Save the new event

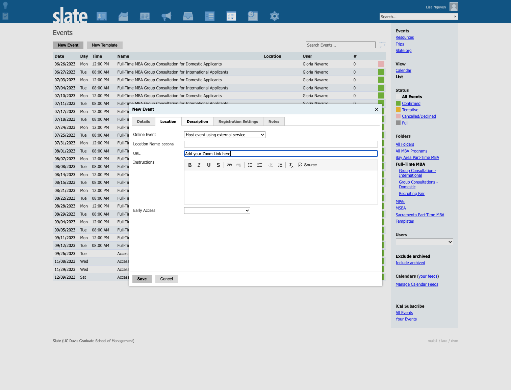pos(142,279)
